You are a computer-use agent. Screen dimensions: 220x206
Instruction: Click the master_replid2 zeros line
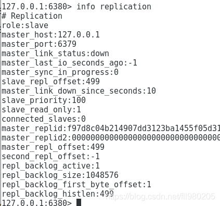(x=111, y=138)
